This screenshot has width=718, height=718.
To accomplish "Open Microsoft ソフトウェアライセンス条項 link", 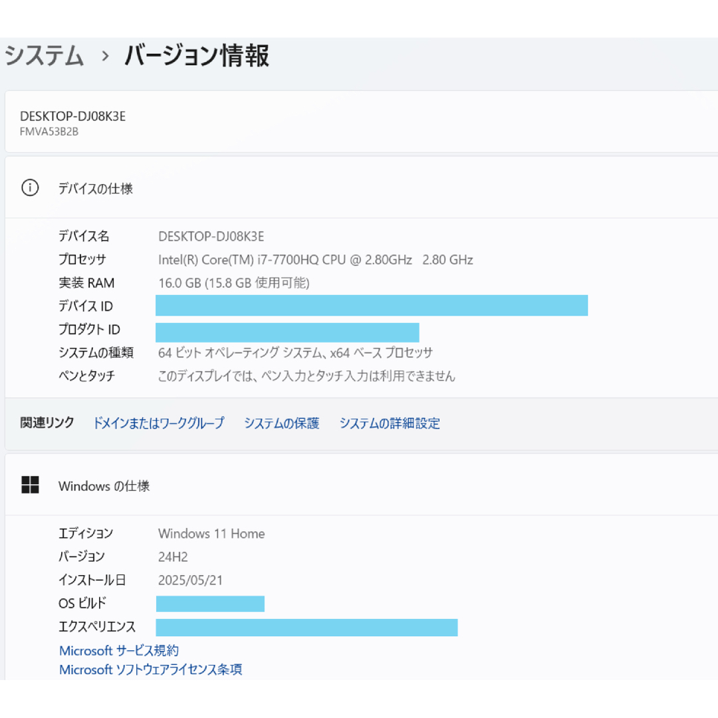I will click(151, 669).
